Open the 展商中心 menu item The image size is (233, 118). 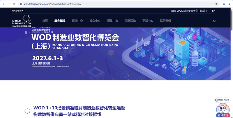77,21
